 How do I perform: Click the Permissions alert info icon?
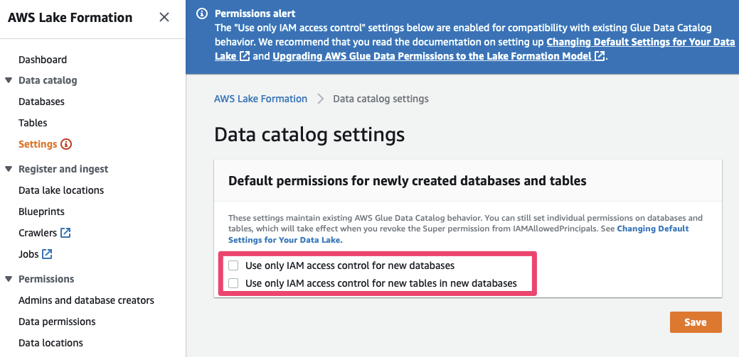pyautogui.click(x=203, y=13)
